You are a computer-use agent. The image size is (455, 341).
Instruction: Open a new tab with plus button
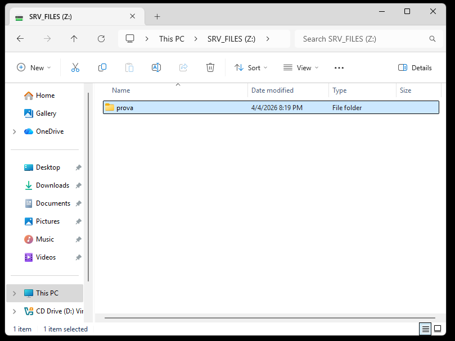point(157,17)
